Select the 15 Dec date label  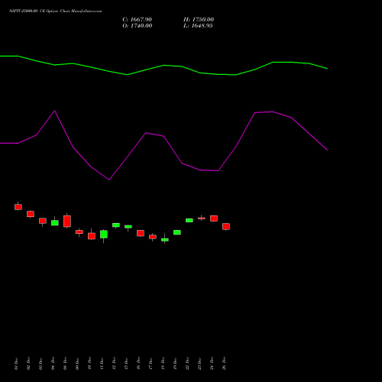[126, 364]
